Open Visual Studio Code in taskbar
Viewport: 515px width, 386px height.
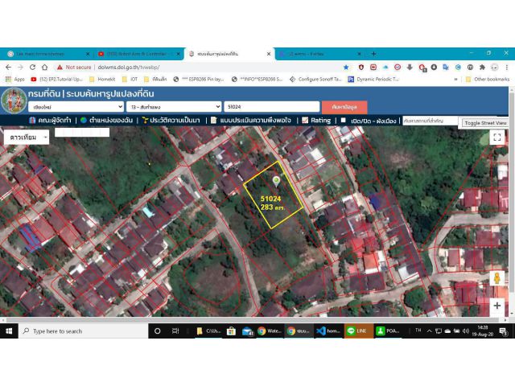pyautogui.click(x=326, y=331)
